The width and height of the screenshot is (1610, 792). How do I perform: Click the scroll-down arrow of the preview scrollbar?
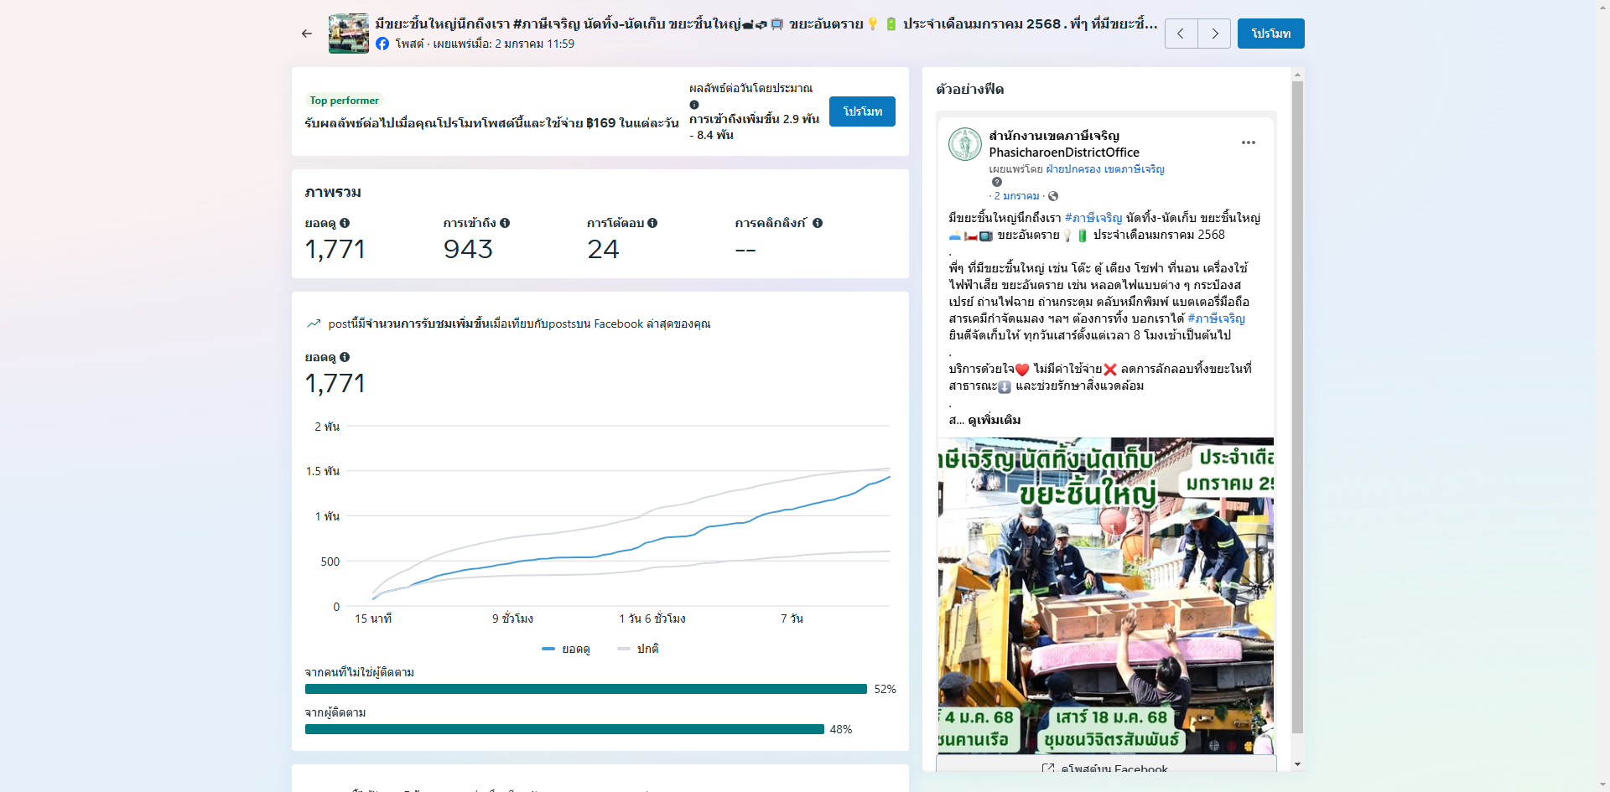[x=1297, y=764]
